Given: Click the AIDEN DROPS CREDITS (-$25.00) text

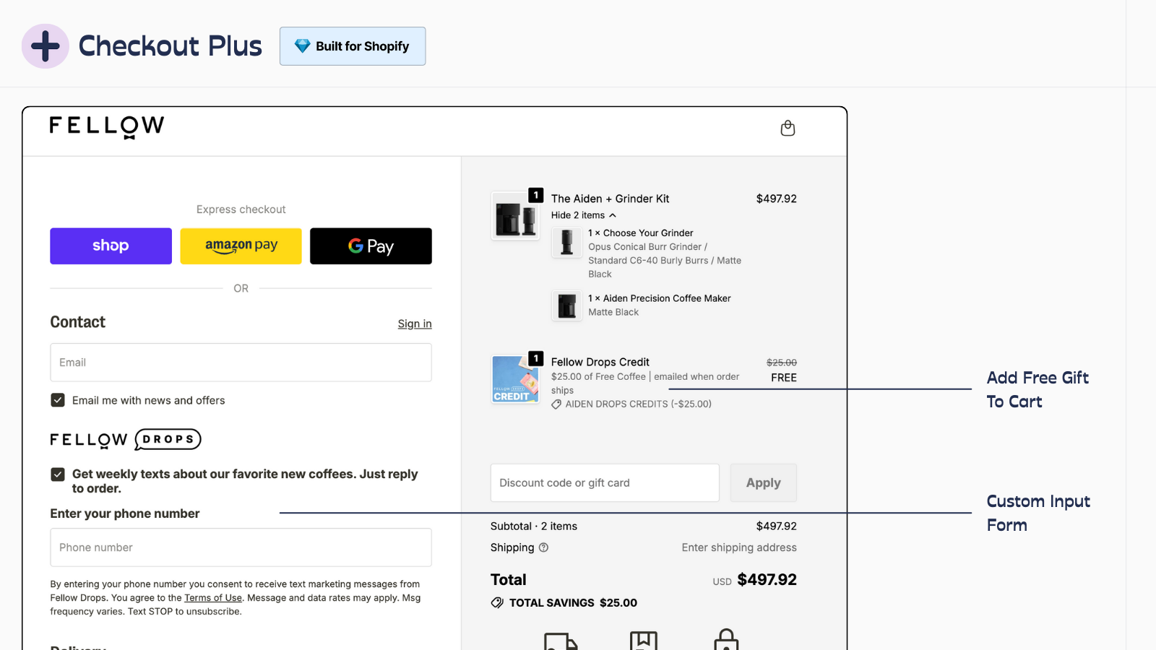Looking at the screenshot, I should [638, 404].
